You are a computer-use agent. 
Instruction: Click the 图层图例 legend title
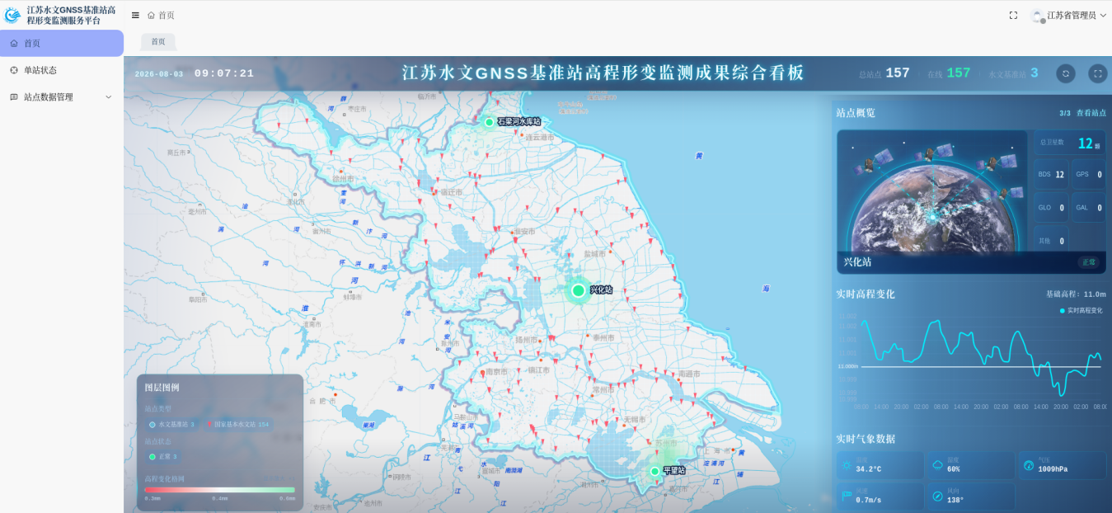[162, 388]
